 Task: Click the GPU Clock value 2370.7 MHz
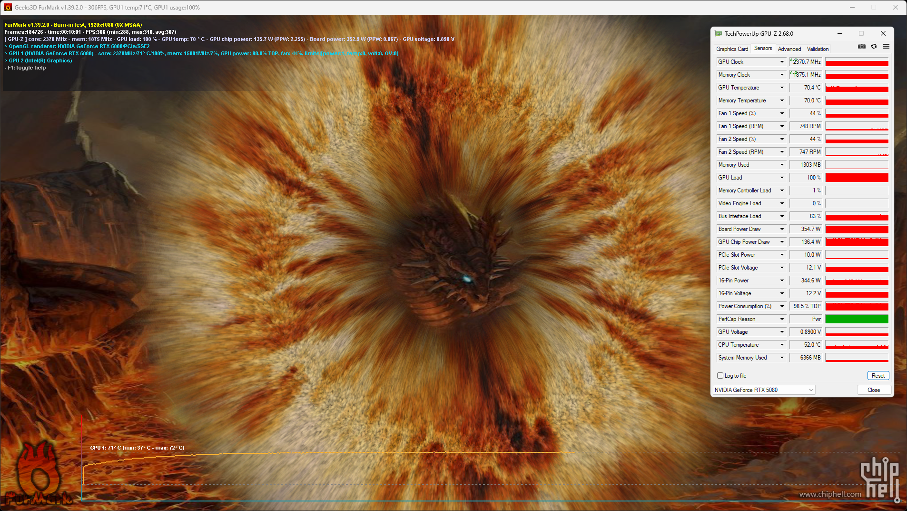point(806,62)
